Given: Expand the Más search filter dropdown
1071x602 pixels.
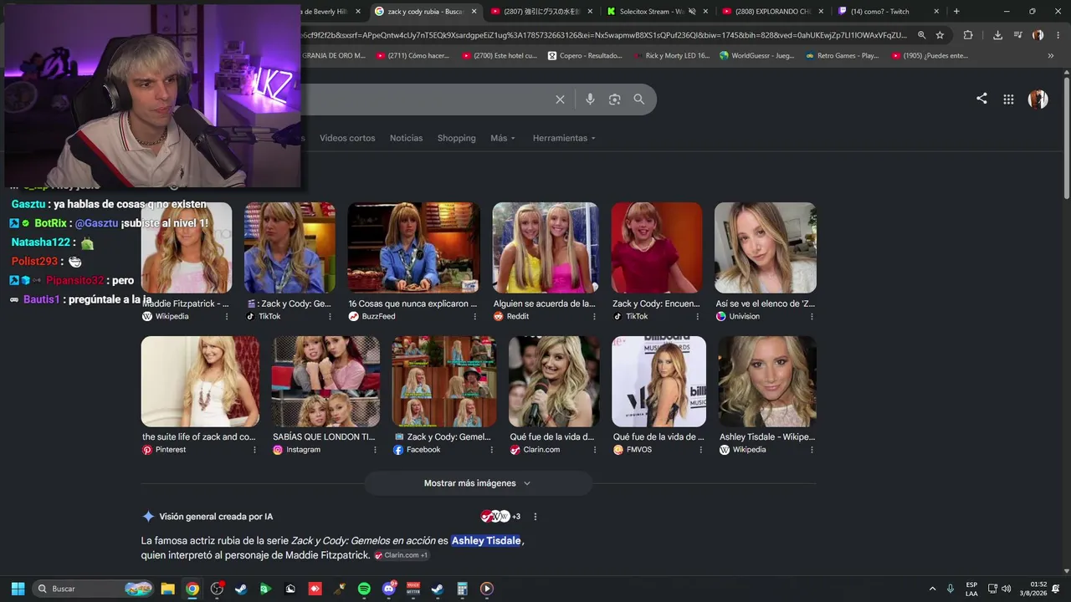Looking at the screenshot, I should pyautogui.click(x=503, y=138).
